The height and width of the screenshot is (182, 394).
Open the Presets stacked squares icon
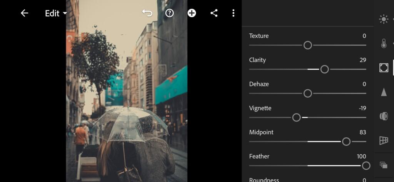click(x=384, y=165)
